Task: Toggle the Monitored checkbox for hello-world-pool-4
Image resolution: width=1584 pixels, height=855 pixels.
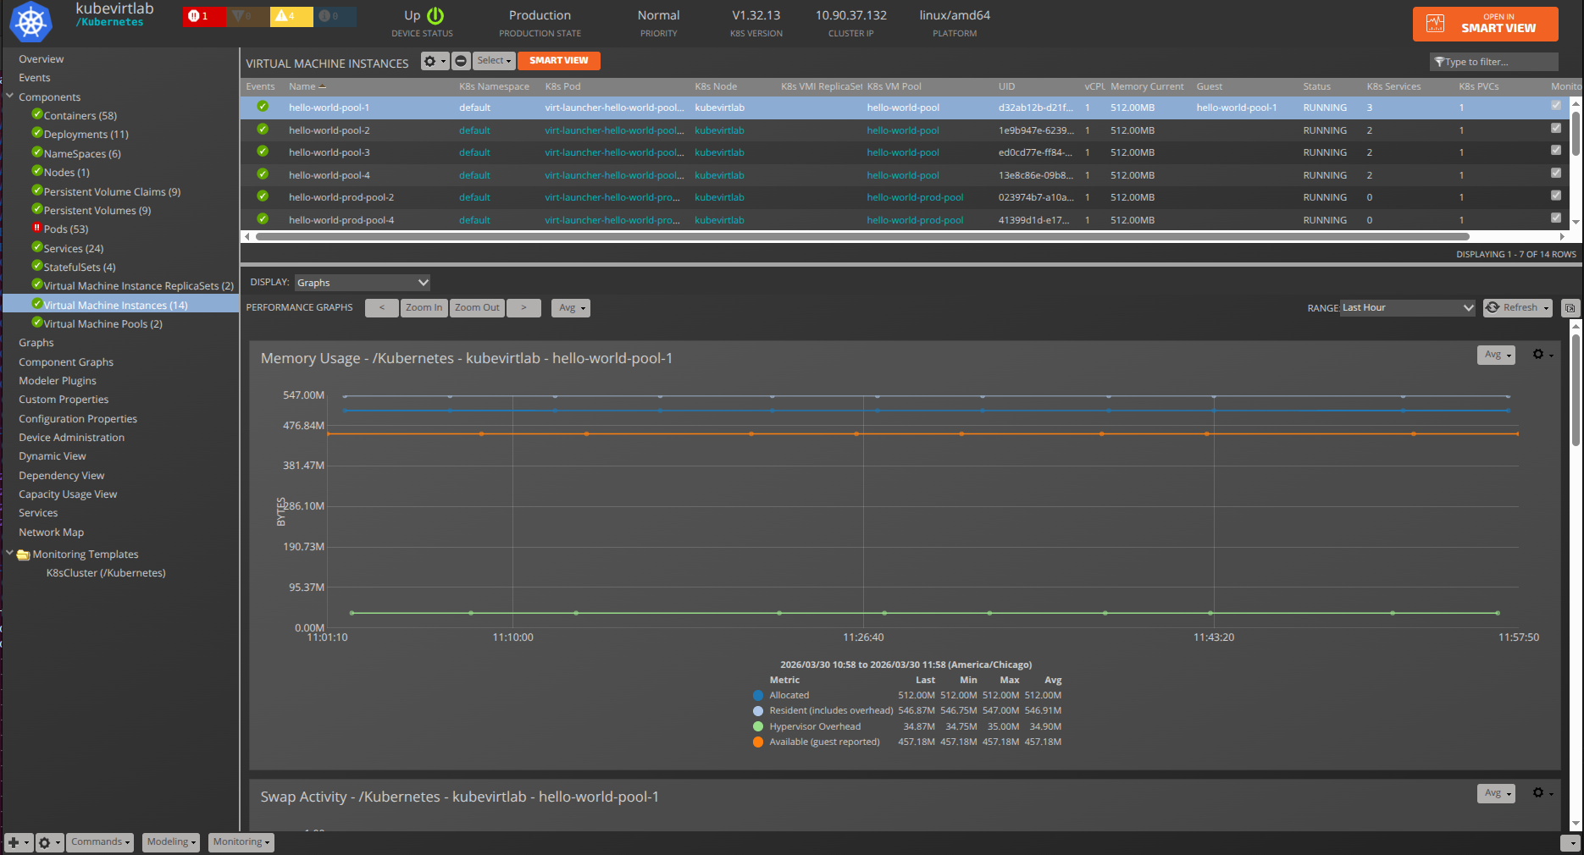Action: pos(1556,174)
